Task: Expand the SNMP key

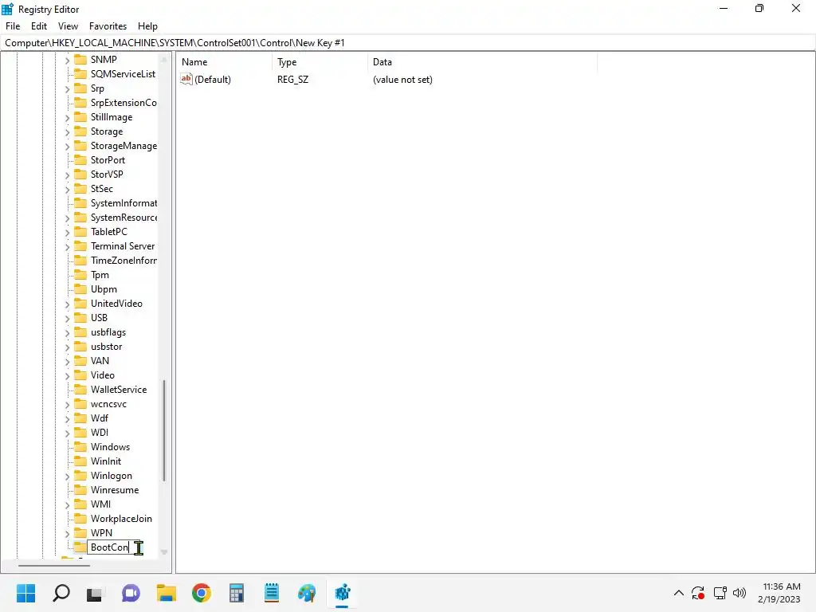Action: (x=67, y=61)
